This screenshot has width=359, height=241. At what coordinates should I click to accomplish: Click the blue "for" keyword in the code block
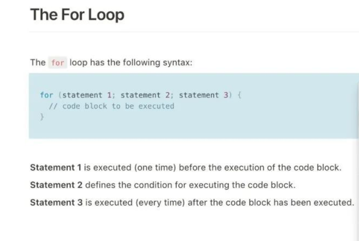pyautogui.click(x=46, y=95)
